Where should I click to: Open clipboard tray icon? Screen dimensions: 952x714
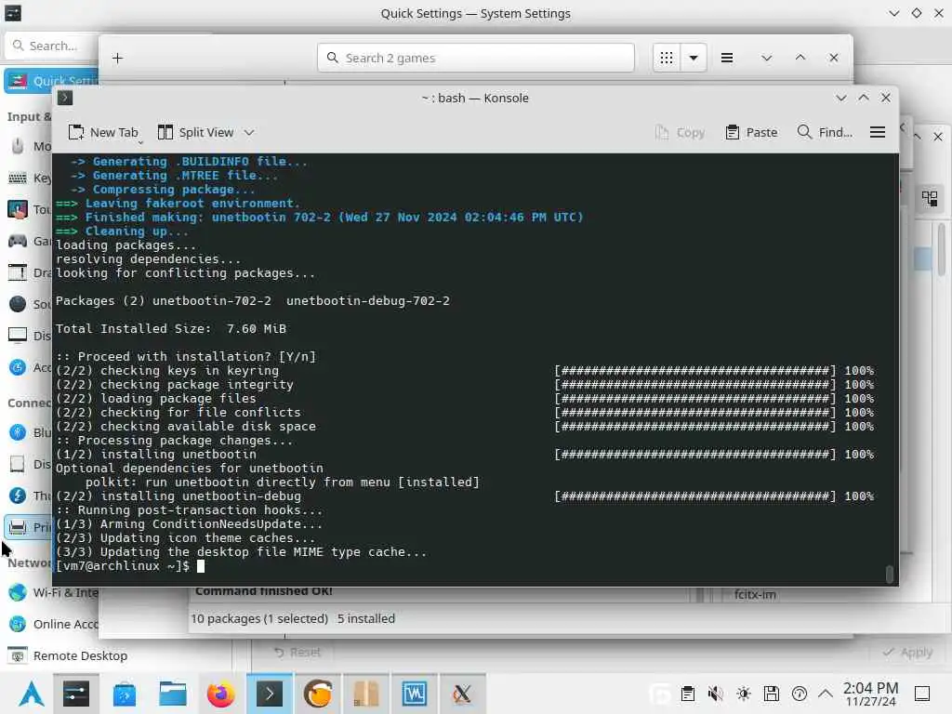(687, 694)
